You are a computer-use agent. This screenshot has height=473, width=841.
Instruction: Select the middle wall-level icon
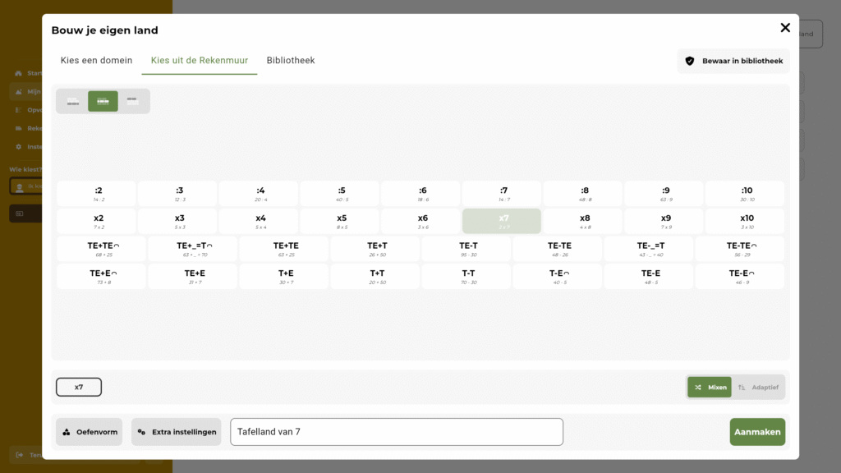103,101
